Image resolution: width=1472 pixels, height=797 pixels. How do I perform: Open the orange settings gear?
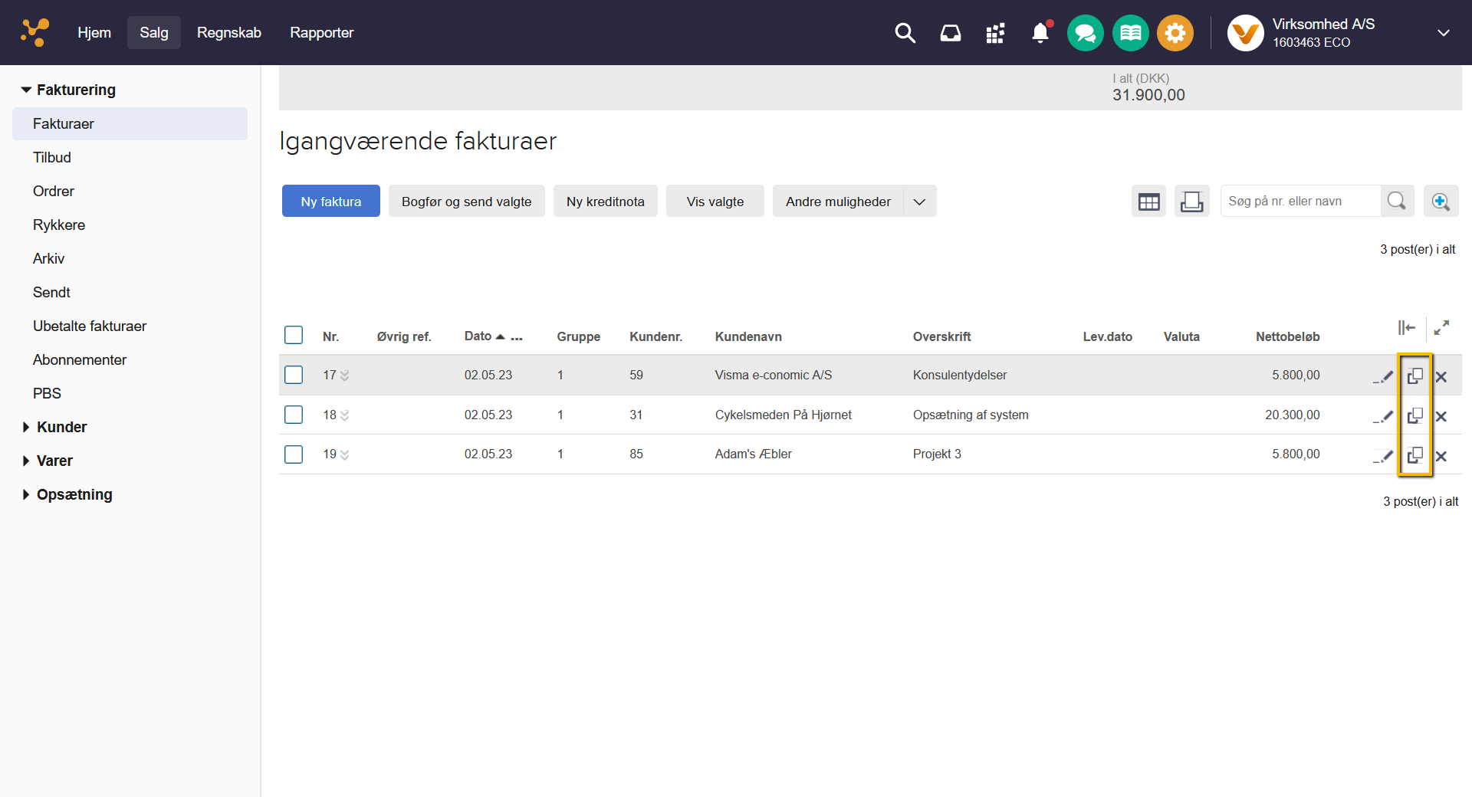(1175, 33)
